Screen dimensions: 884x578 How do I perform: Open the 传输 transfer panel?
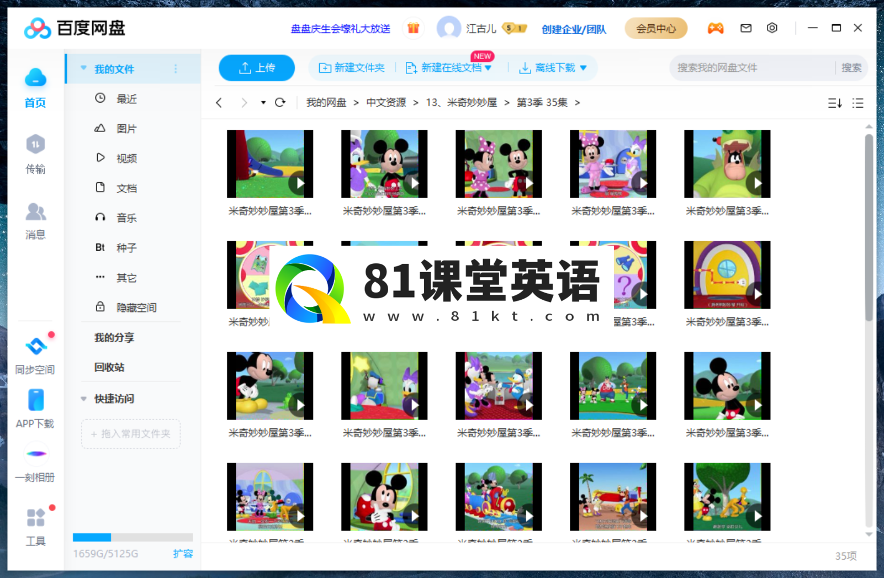35,153
